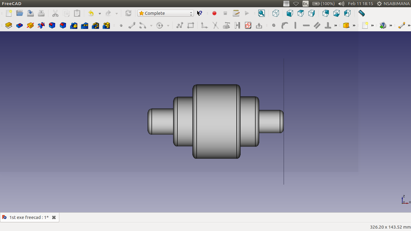Open the edit macros notepad icon

236,13
